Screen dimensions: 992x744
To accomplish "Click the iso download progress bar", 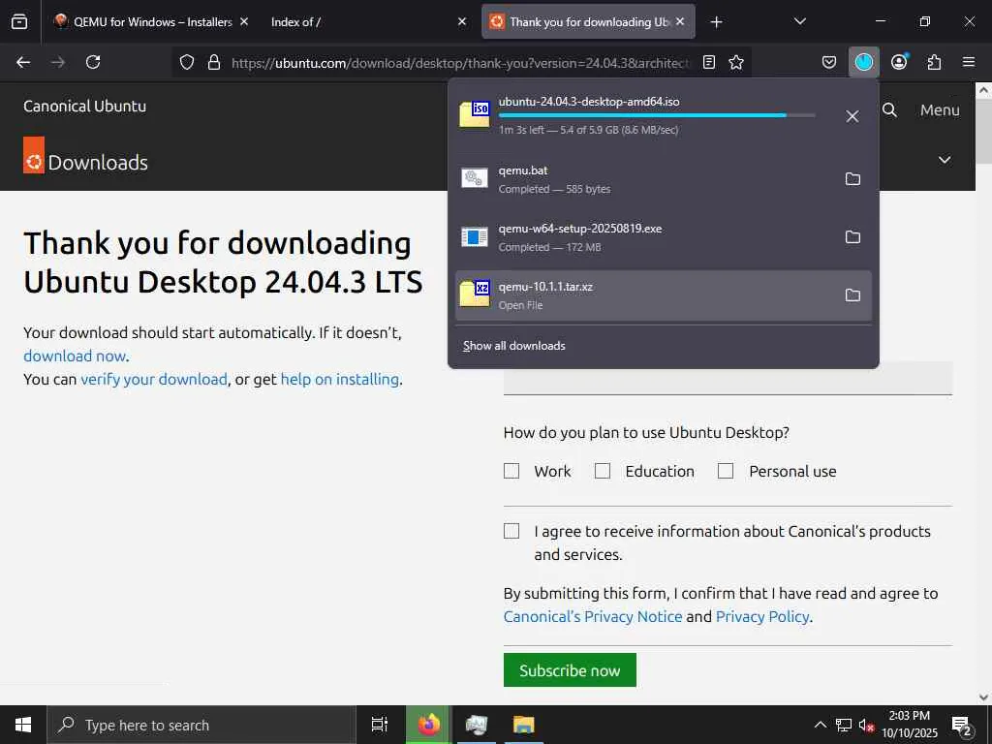I will [657, 115].
